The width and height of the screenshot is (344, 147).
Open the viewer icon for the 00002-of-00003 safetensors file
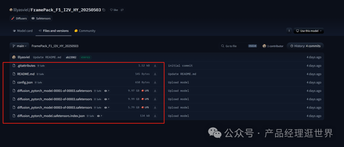tap(107, 99)
